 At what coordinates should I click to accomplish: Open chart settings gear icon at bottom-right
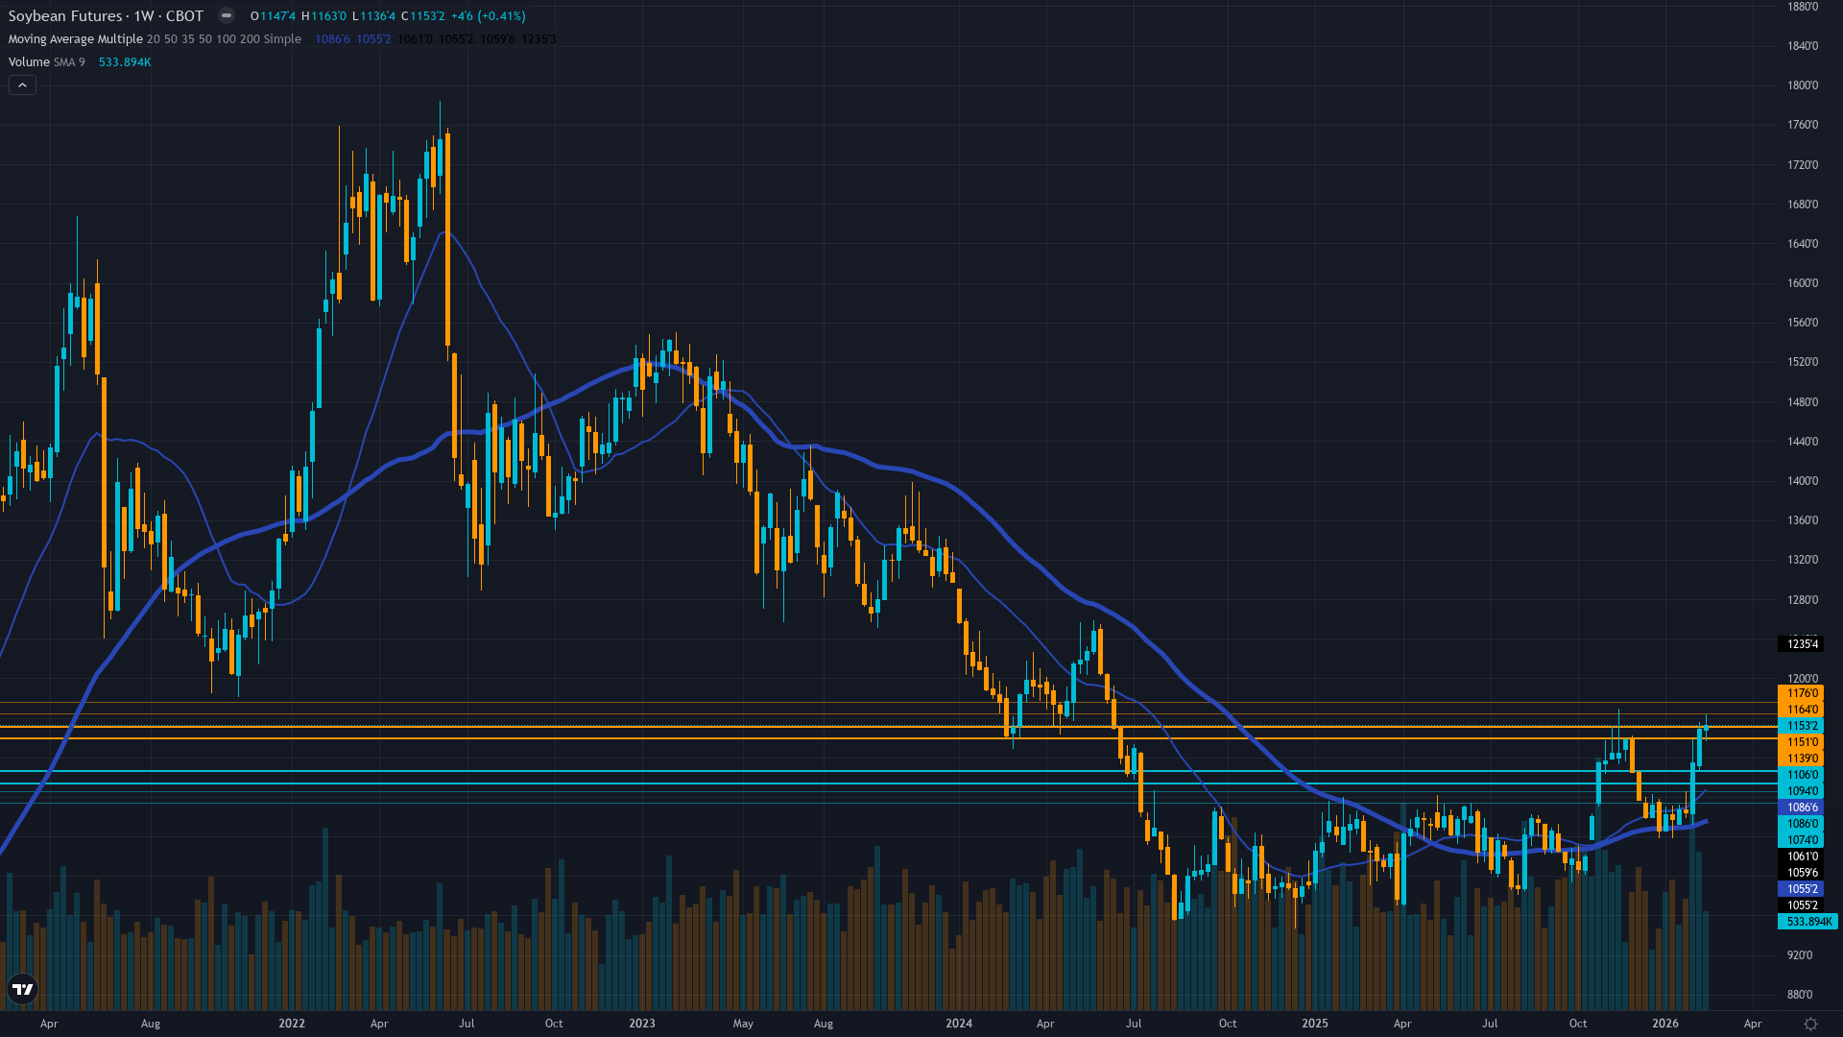coord(1810,1024)
